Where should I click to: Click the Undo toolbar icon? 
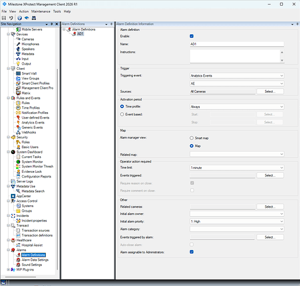click(x=11, y=18)
